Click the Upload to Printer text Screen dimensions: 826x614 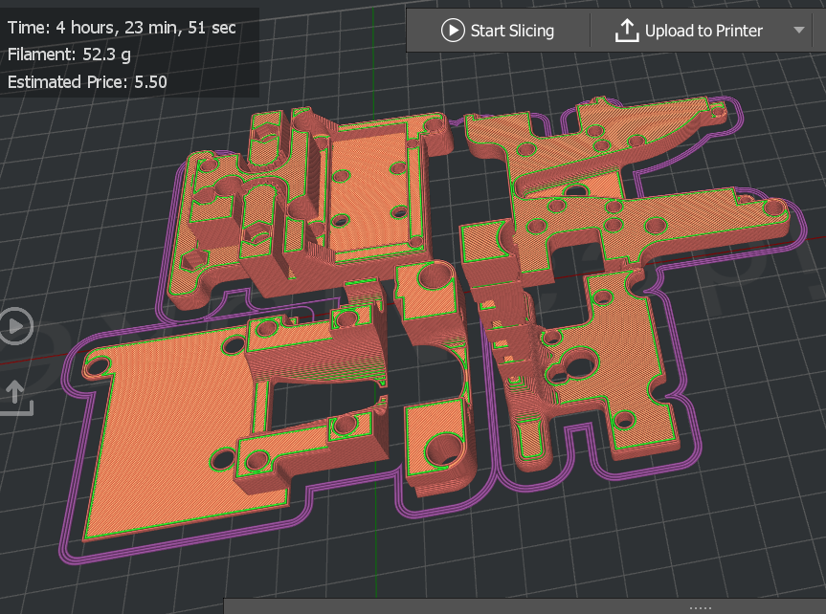point(703,31)
